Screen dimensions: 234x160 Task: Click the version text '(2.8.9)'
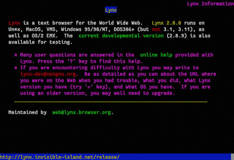pos(176,36)
